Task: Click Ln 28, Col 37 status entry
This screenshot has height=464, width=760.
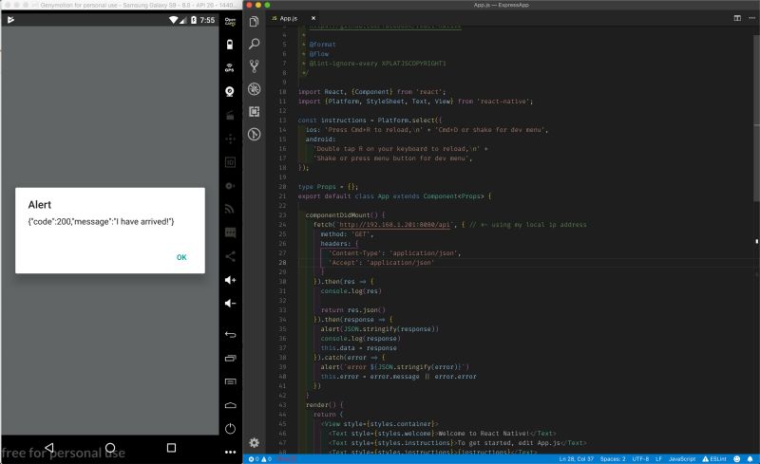Action: 576,458
